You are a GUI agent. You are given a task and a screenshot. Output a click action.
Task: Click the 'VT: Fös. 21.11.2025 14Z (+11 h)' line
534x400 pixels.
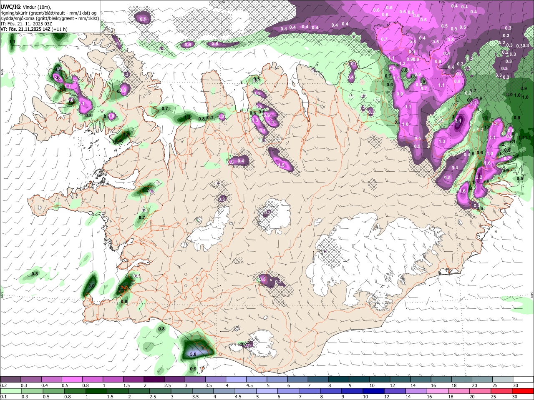pos(34,29)
